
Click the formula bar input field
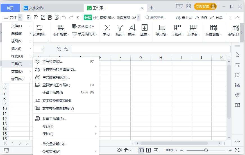point(150,49)
